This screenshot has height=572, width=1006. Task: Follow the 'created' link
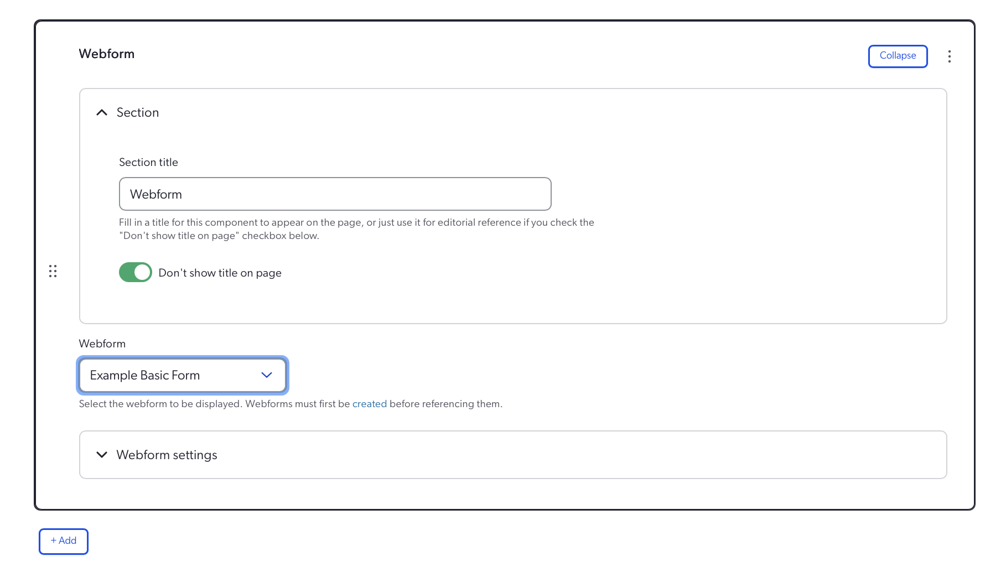coord(370,404)
